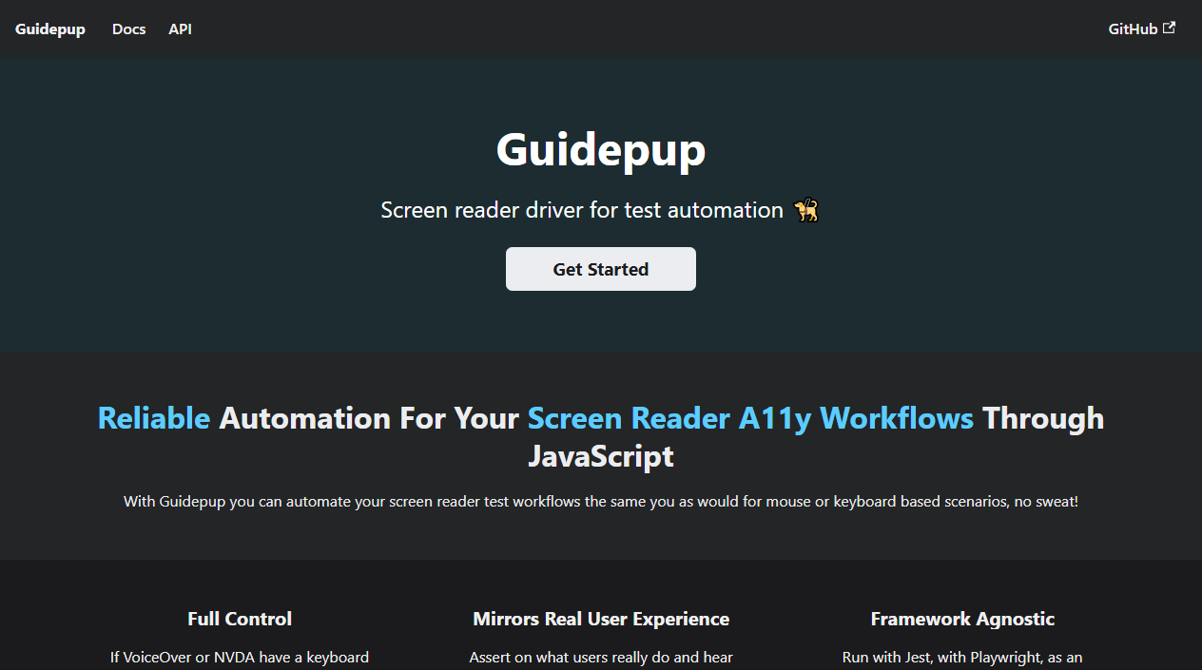The image size is (1202, 670).
Task: Click the guide dog emoji in the tagline
Action: coord(807,209)
